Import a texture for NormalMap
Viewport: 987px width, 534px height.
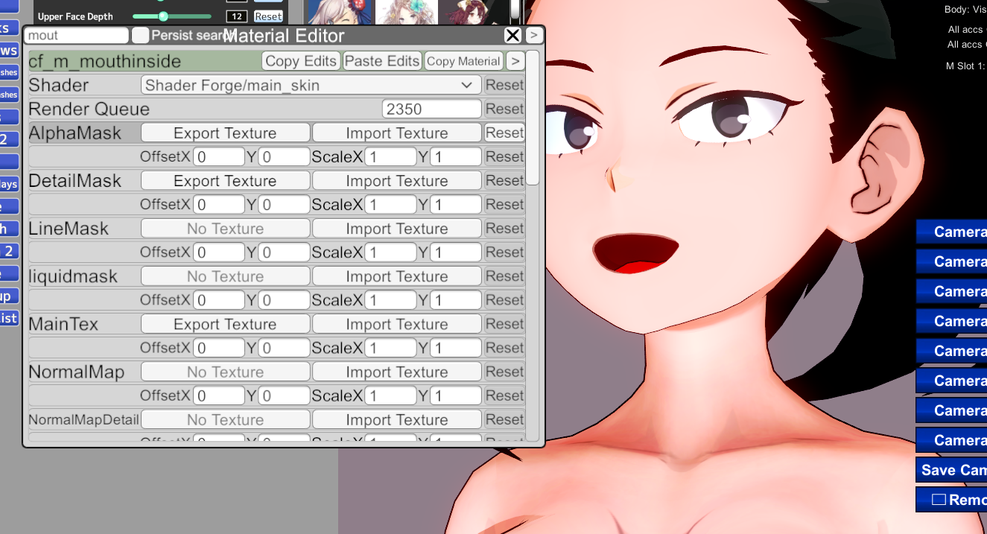click(x=396, y=372)
